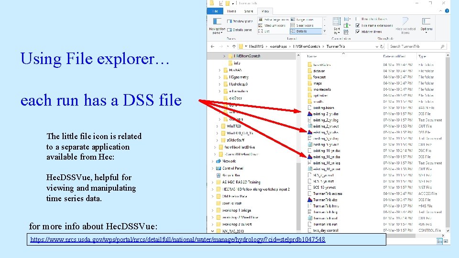
Task: Select workshop 1 bridge in tree
Action: [x=234, y=210]
